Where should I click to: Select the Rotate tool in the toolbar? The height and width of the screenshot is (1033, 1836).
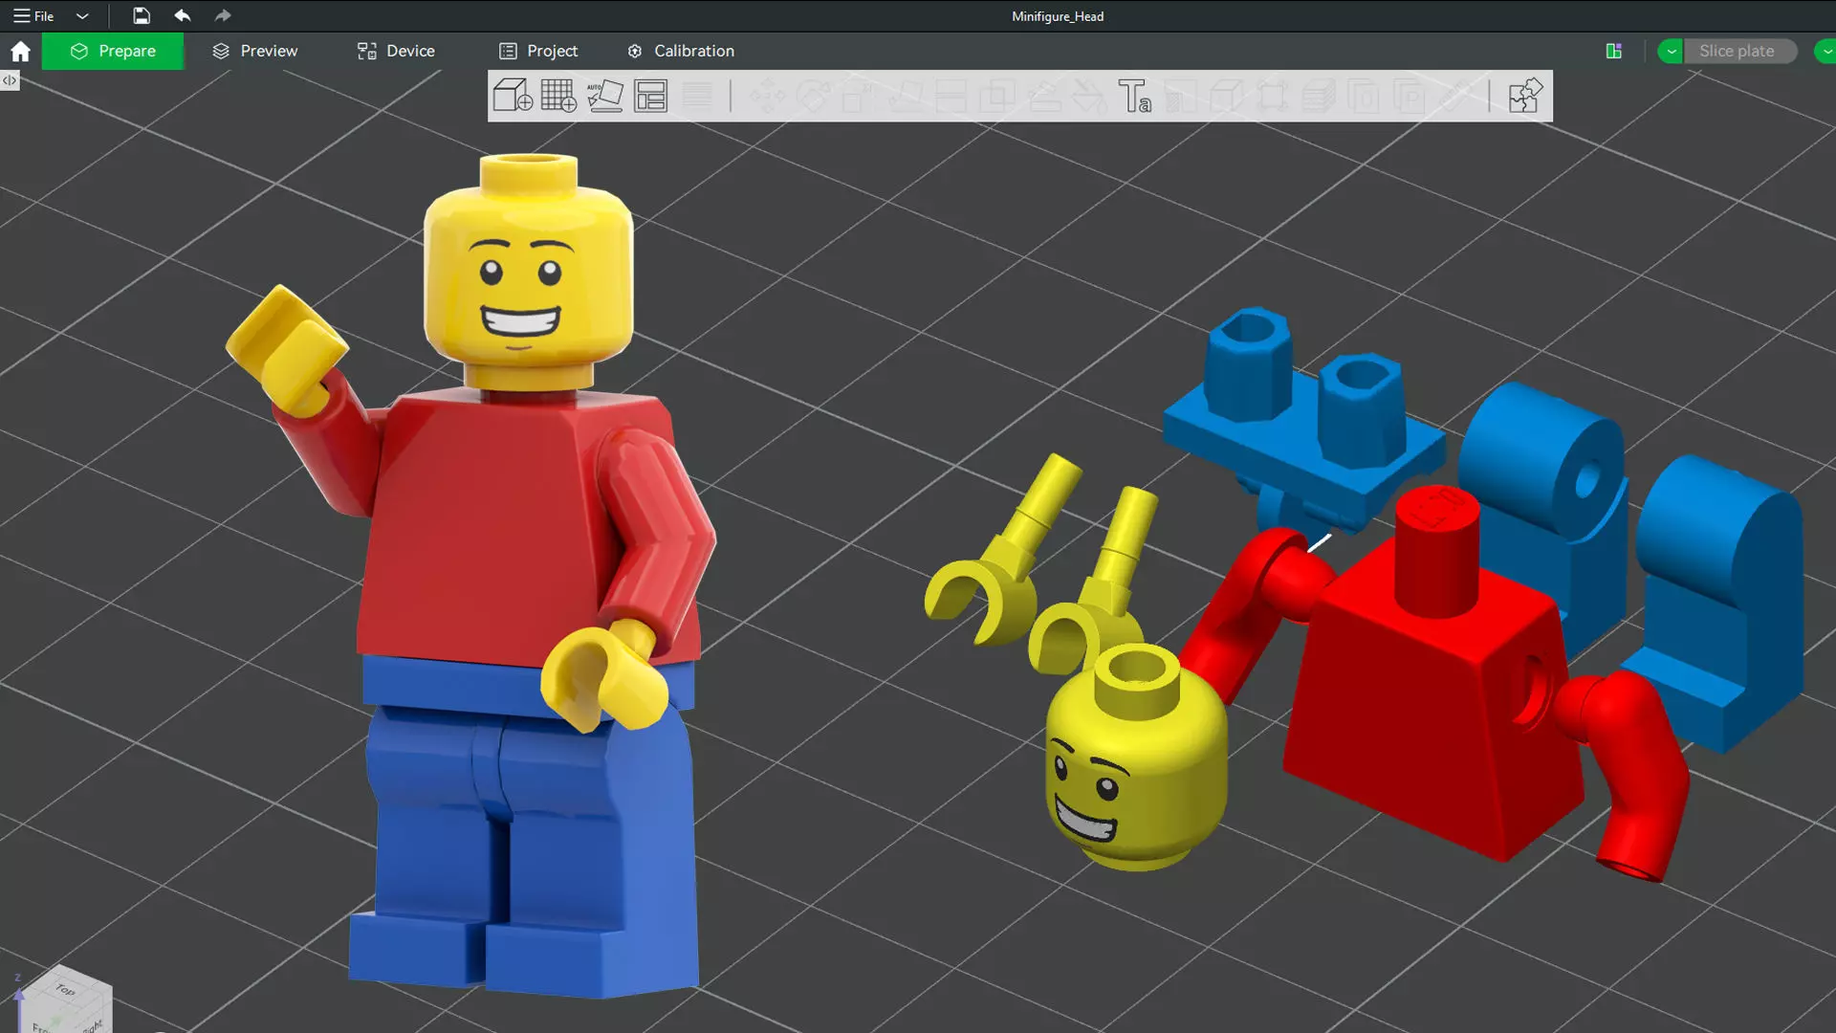[813, 96]
